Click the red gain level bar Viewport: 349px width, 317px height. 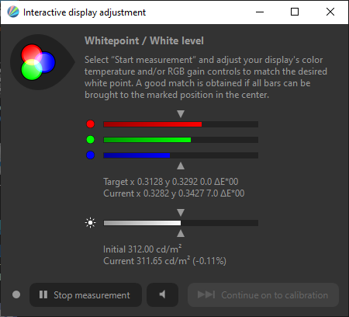tap(181, 124)
